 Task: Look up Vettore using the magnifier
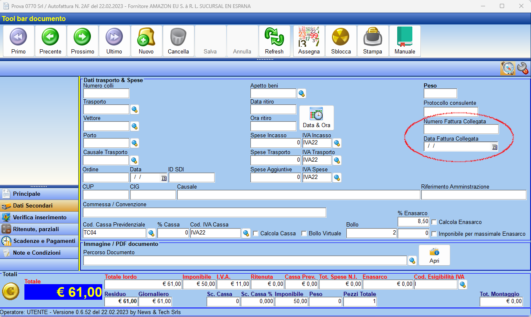135,126
